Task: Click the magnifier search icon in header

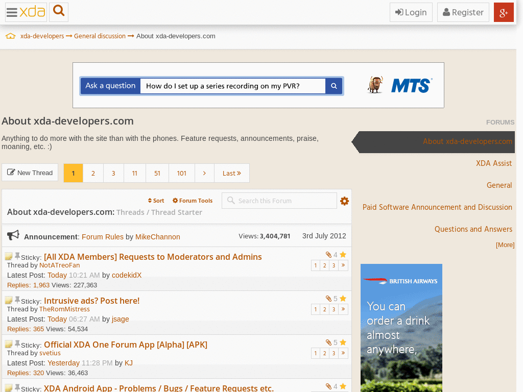Action: (59, 12)
